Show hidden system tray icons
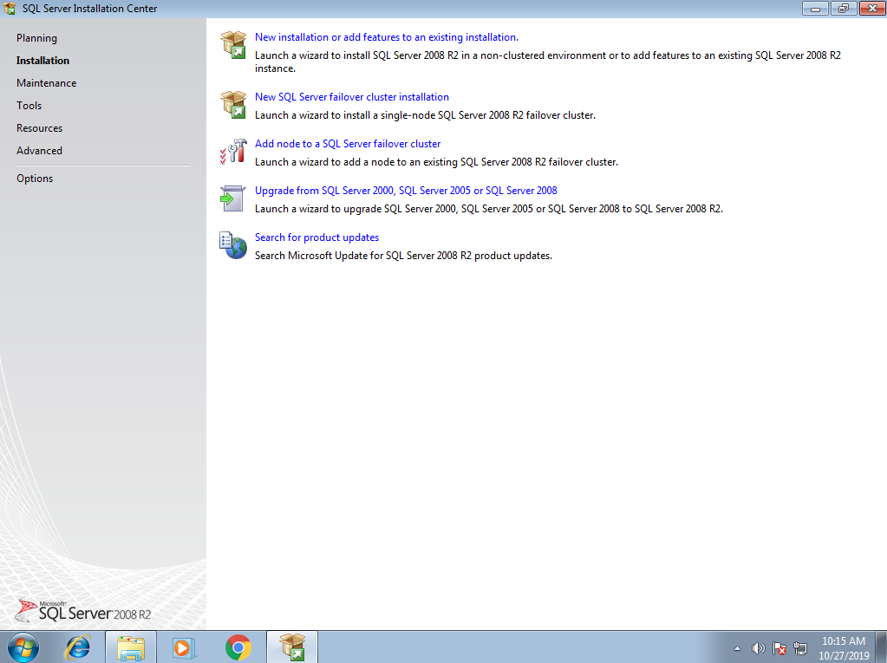The width and height of the screenshot is (887, 663). (737, 648)
